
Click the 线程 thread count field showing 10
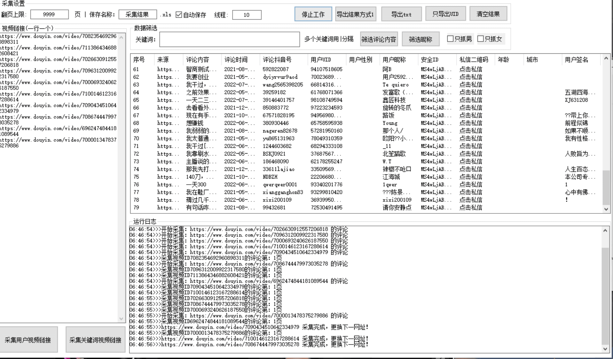(x=247, y=15)
